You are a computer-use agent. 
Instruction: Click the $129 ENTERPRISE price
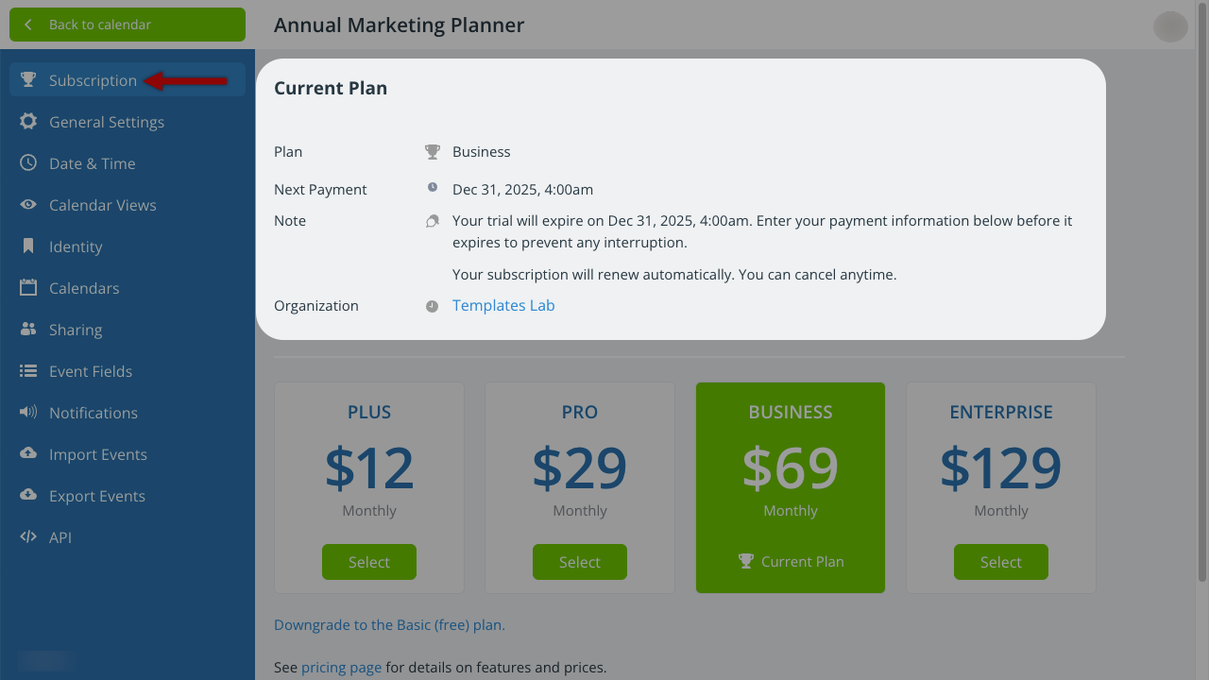tap(1001, 467)
